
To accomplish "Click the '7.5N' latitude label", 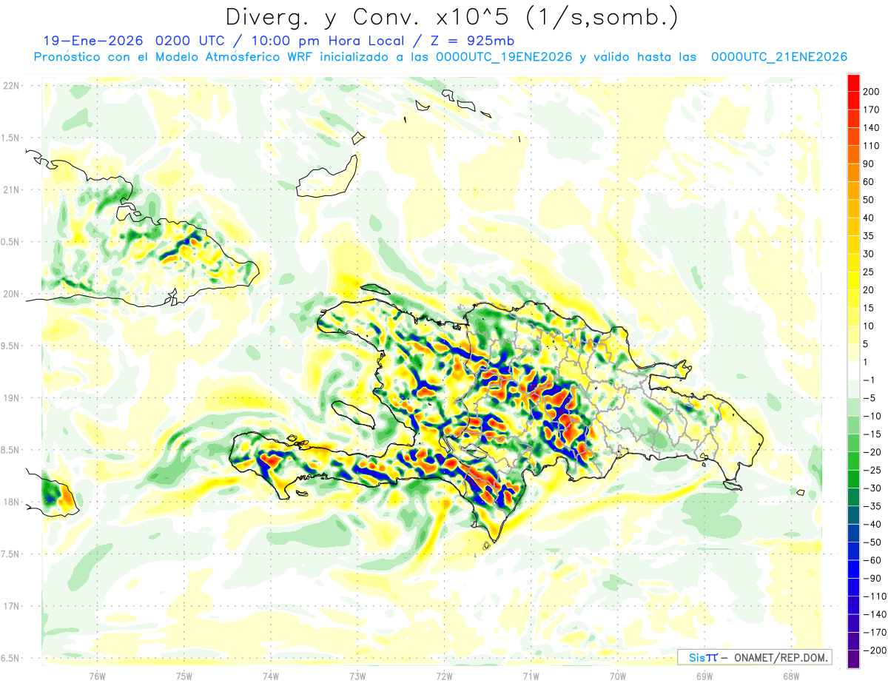I will click(x=11, y=554).
